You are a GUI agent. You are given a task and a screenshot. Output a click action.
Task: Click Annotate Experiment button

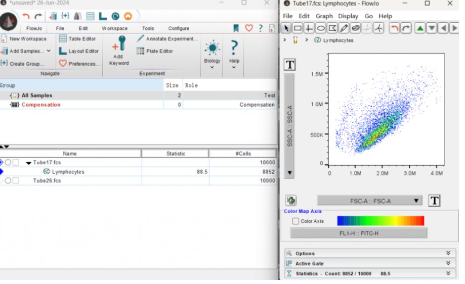tap(167, 39)
